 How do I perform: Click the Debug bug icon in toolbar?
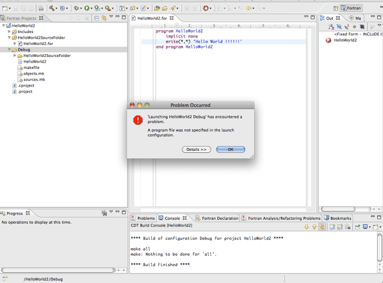tap(76, 8)
